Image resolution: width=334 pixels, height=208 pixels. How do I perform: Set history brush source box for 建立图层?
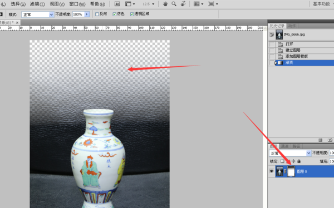coord(272,50)
